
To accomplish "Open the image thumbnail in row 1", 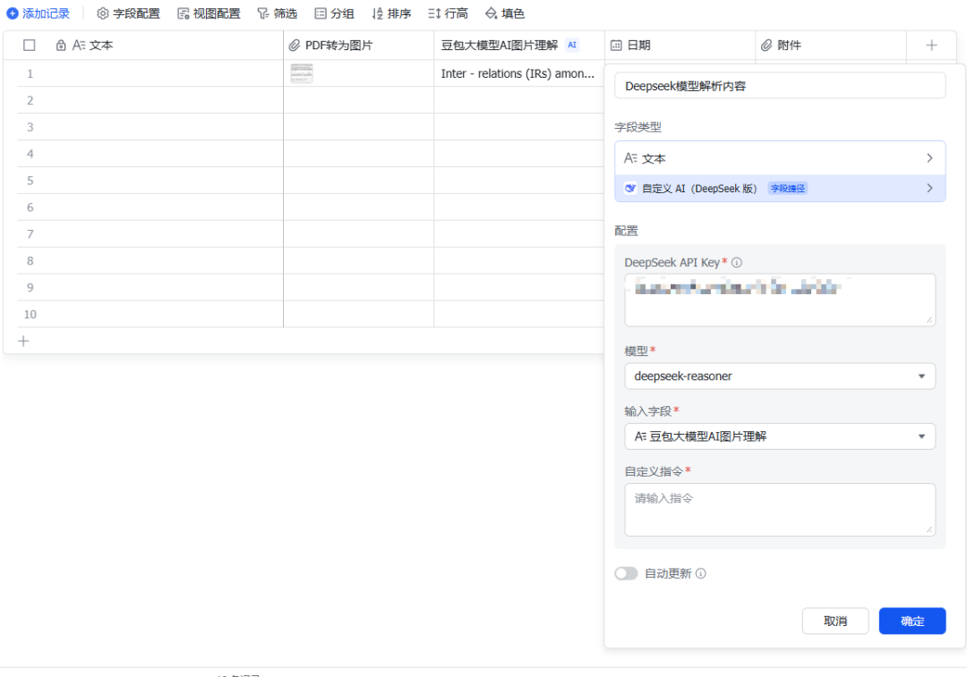I will click(302, 72).
